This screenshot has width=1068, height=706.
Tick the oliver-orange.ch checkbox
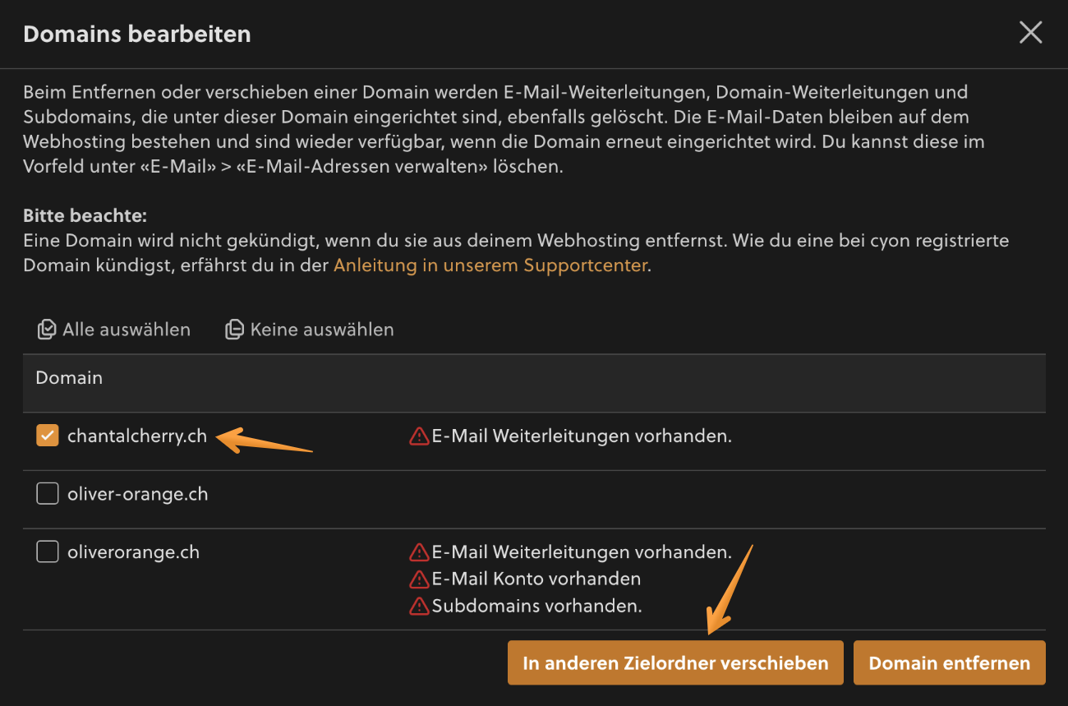[x=48, y=494]
